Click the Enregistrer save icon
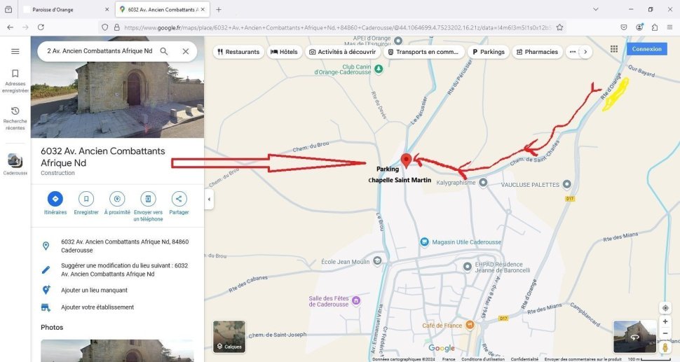This screenshot has width=680, height=362. tap(86, 199)
